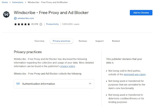
Task: Click the five-star rating stars
Action: (22, 24)
